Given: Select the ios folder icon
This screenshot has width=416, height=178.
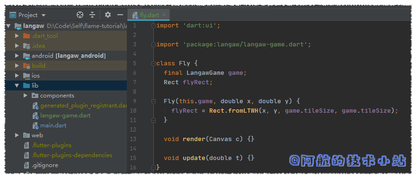Looking at the screenshot, I should pos(27,76).
